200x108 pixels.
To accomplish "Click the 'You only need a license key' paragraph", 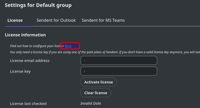I will click(x=51, y=52).
